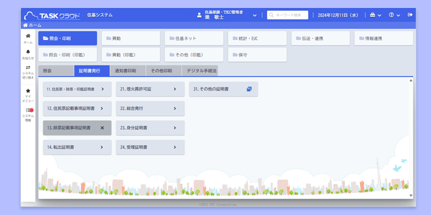This screenshot has height=215, width=431.
Task: Open 31.その他の証明書 in new window
Action: (x=249, y=89)
